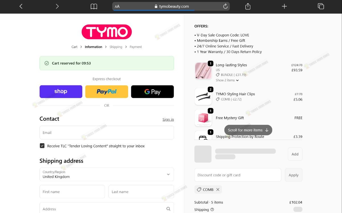This screenshot has width=342, height=213.
Task: Click Long-lasting Styles product thumbnail
Action: click(x=203, y=71)
